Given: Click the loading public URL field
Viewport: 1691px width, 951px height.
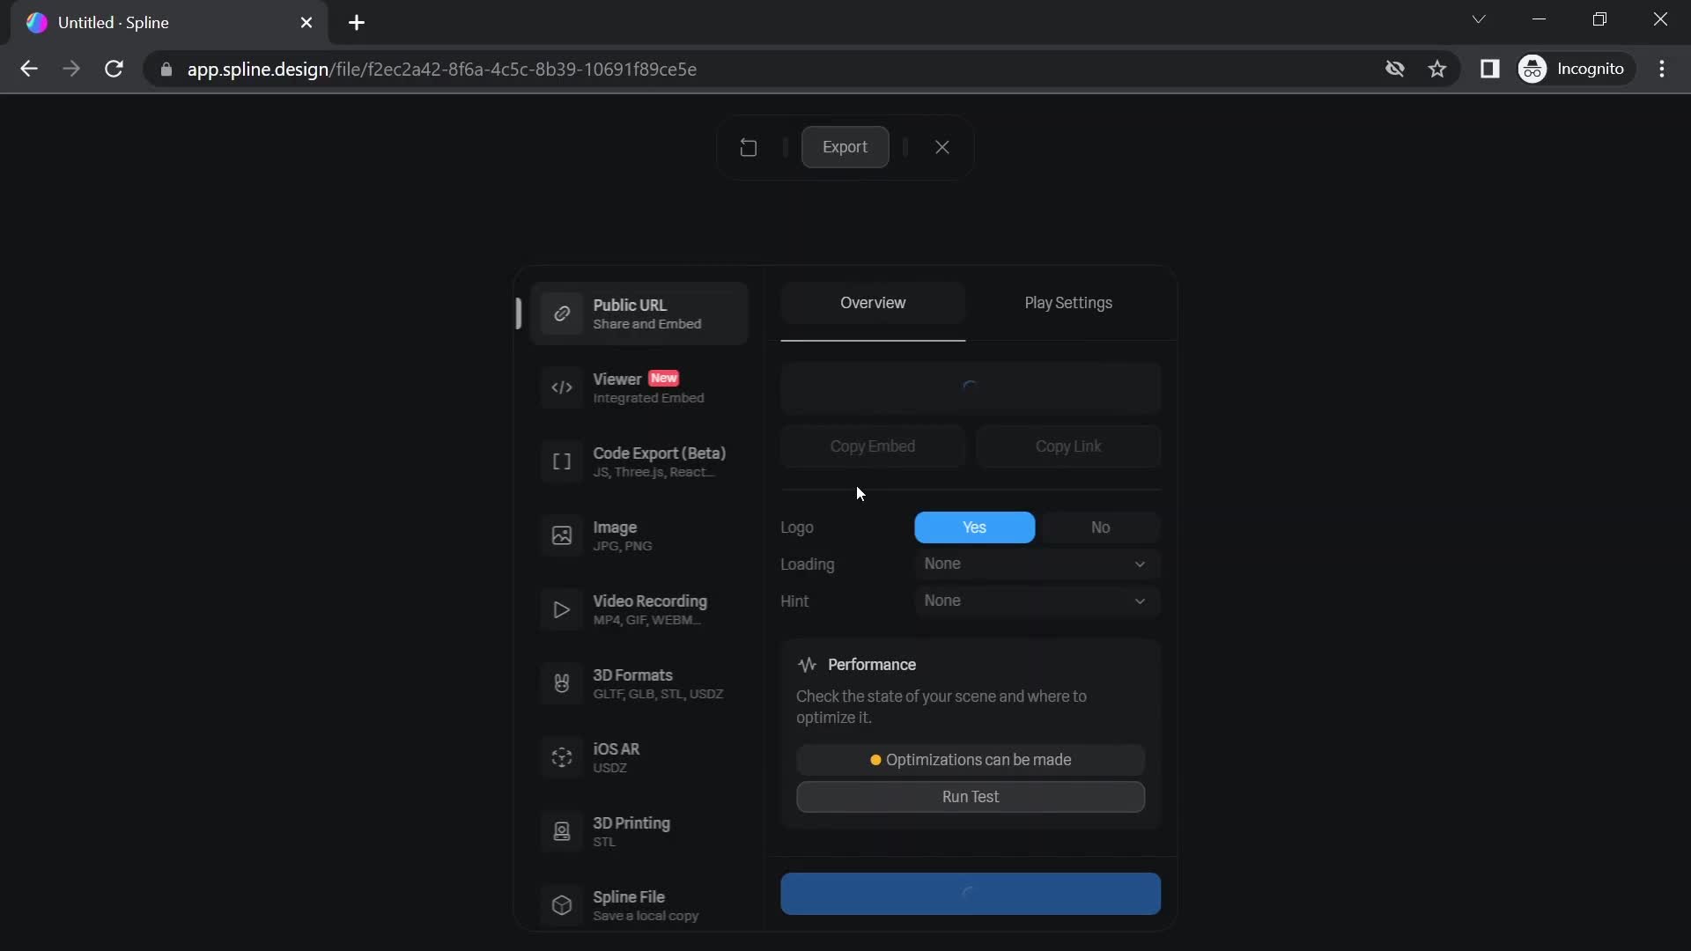Looking at the screenshot, I should coord(971,387).
